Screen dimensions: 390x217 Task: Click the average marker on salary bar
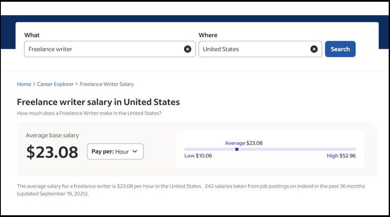click(x=237, y=149)
